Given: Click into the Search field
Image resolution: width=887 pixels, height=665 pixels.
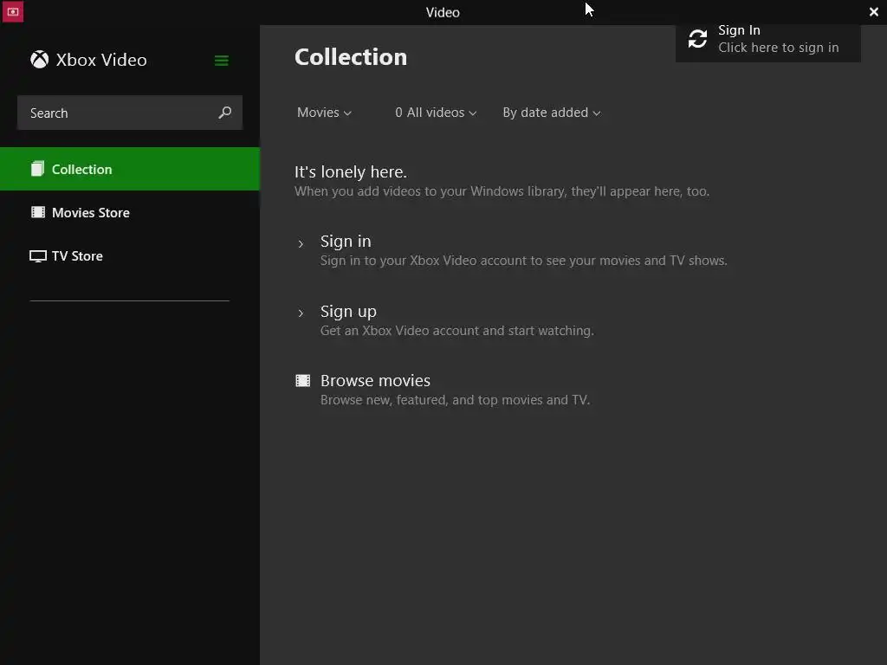Looking at the screenshot, I should coord(130,113).
